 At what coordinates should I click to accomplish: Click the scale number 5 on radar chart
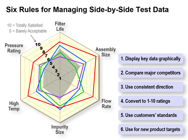point(51,63)
